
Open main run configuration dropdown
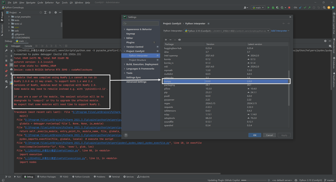pos(258,8)
